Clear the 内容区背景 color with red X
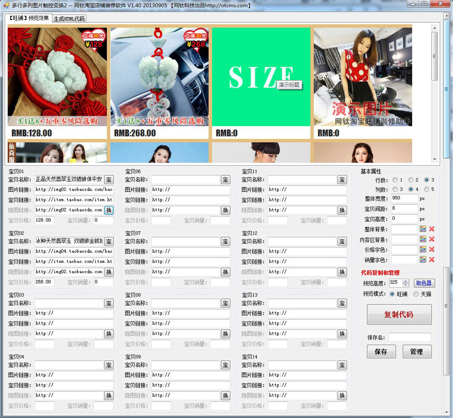 432,240
